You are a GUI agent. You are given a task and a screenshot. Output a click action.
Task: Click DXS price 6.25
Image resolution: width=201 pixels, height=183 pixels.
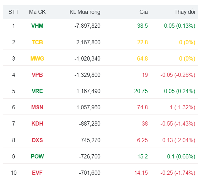tap(143, 140)
